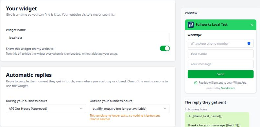Image resolution: width=260 pixels, height=127 pixels.
Task: Click the chevron arrow on During business hours
Action: click(81, 108)
